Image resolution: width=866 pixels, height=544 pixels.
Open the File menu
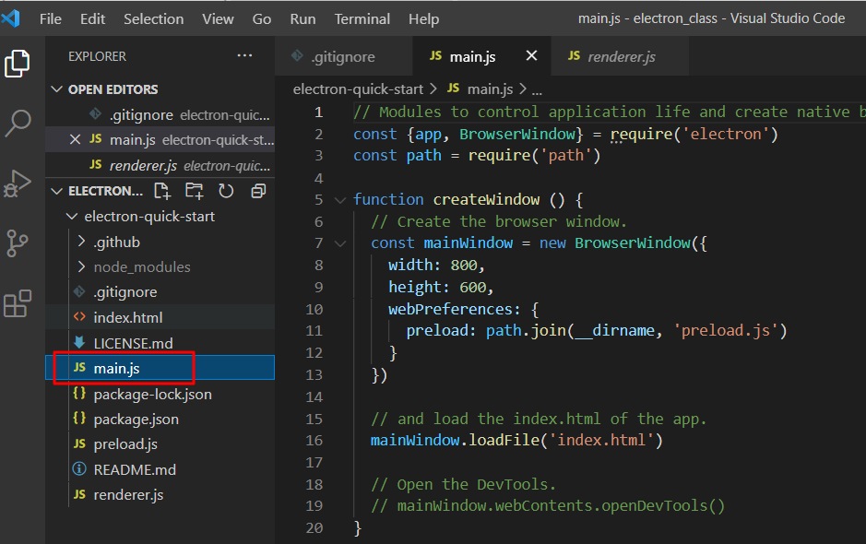tap(50, 18)
